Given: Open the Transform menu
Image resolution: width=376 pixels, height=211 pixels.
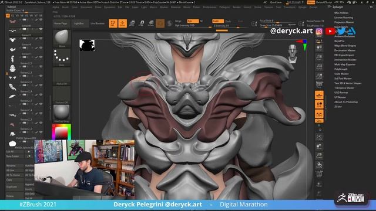Looking at the screenshot, I should click(x=290, y=7).
